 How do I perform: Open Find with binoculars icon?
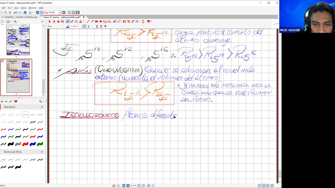point(25,13)
